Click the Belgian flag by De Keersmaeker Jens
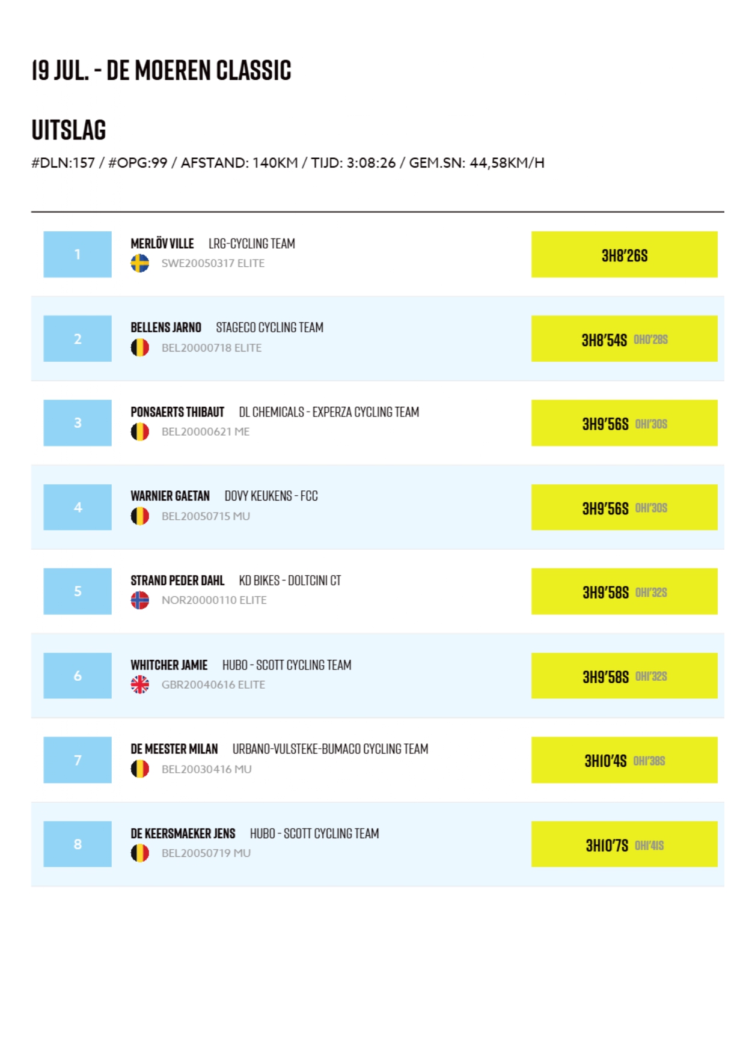Image resolution: width=746 pixels, height=1054 pixels. [x=140, y=853]
